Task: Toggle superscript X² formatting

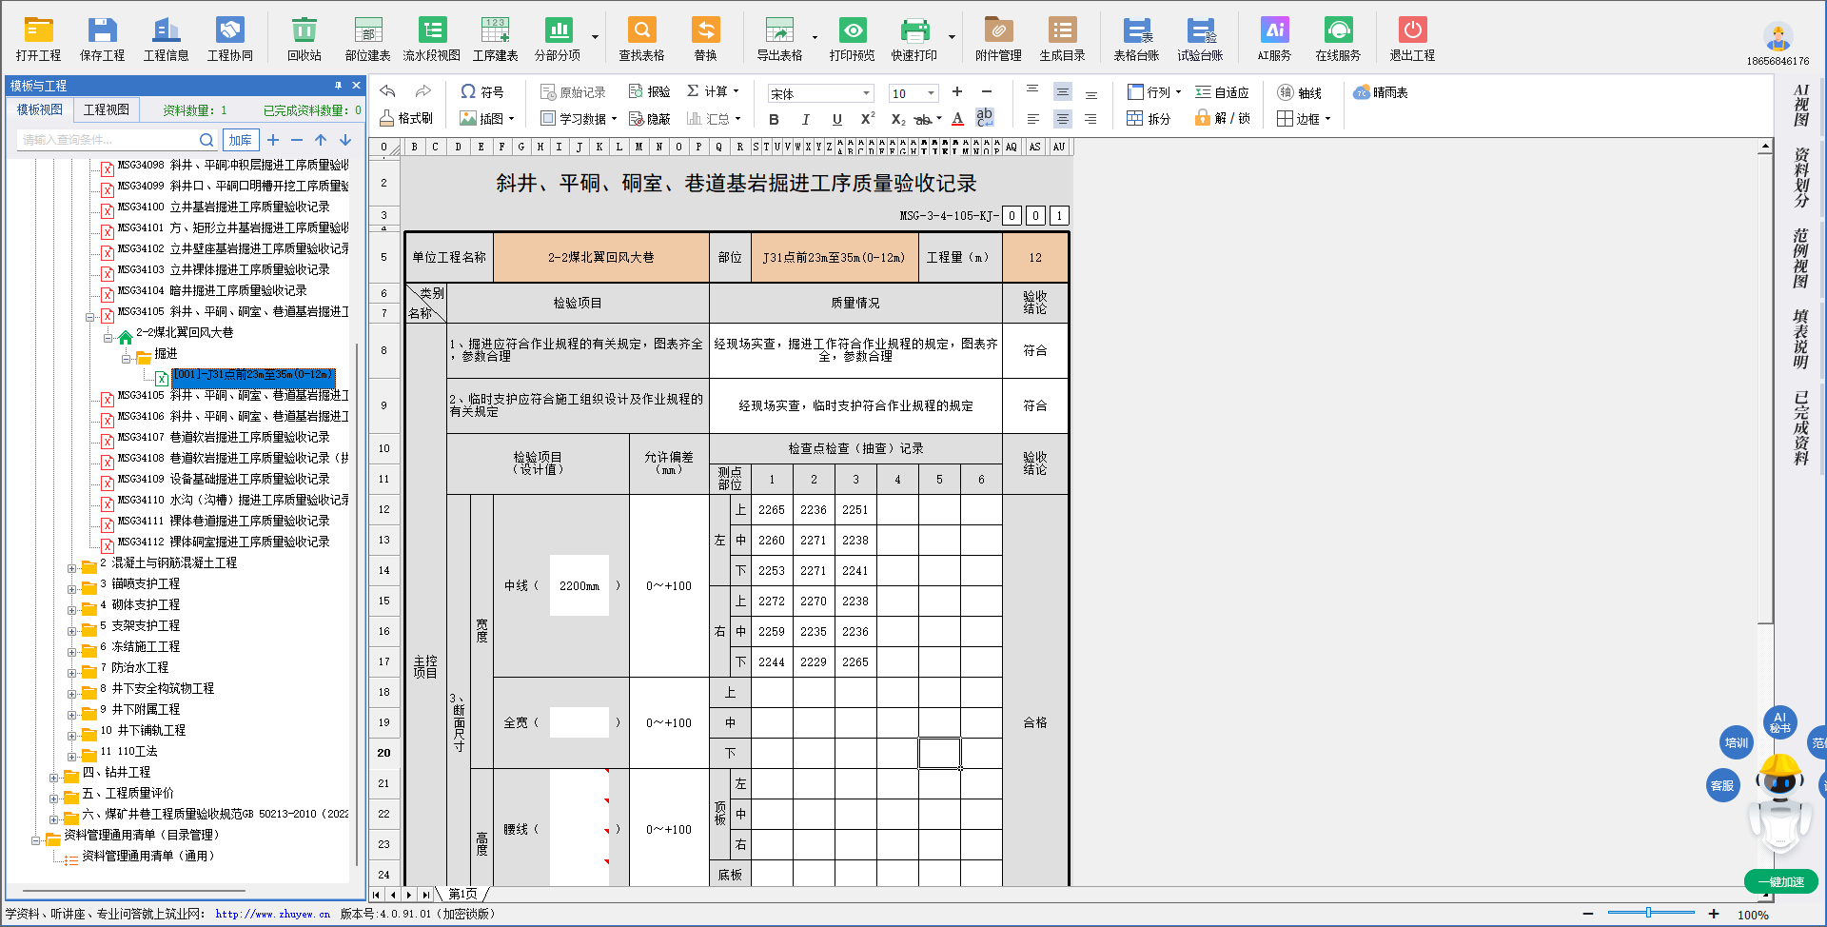Action: (867, 119)
